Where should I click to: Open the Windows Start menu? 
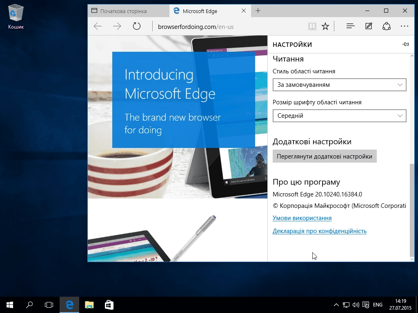click(10, 305)
